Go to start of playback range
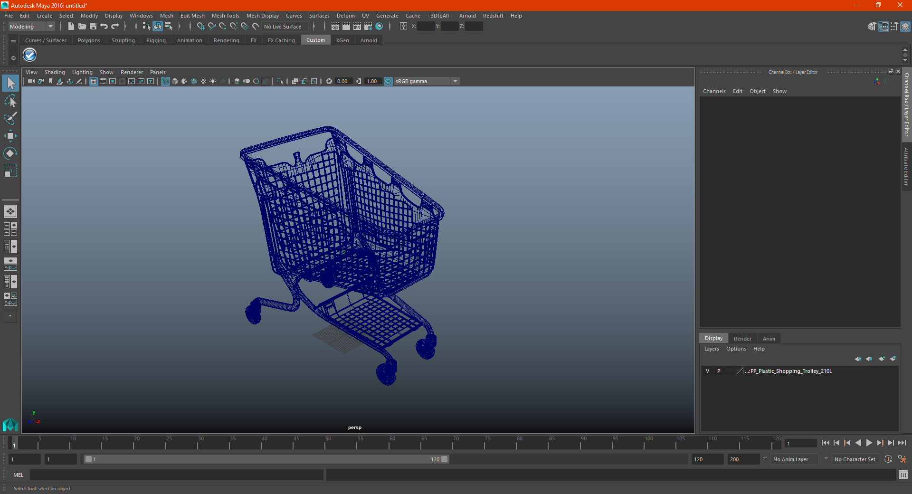 pyautogui.click(x=825, y=443)
